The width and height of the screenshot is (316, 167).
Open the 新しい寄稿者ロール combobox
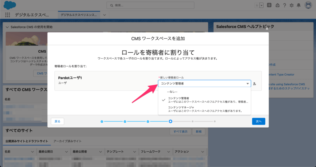[x=204, y=84]
